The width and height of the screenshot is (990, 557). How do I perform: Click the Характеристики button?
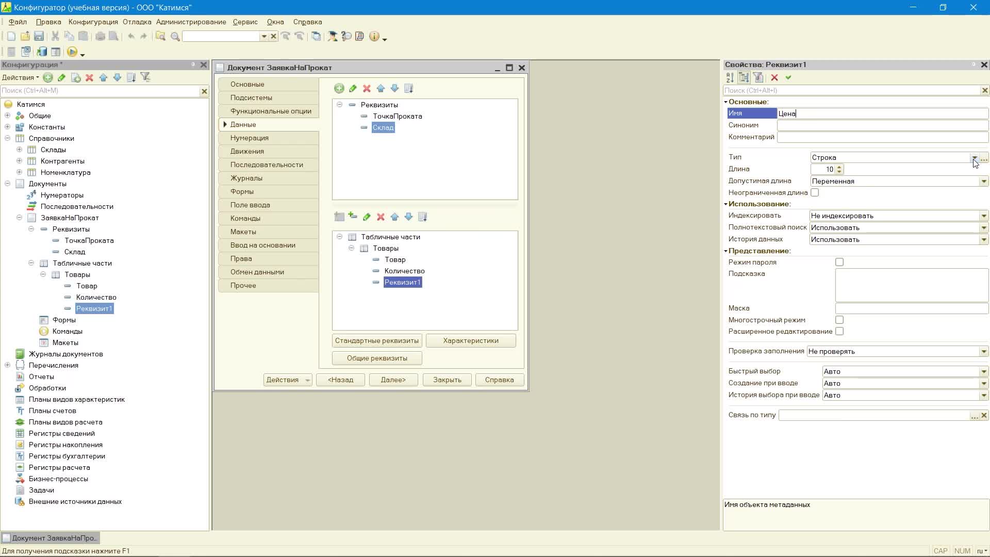[x=471, y=340]
